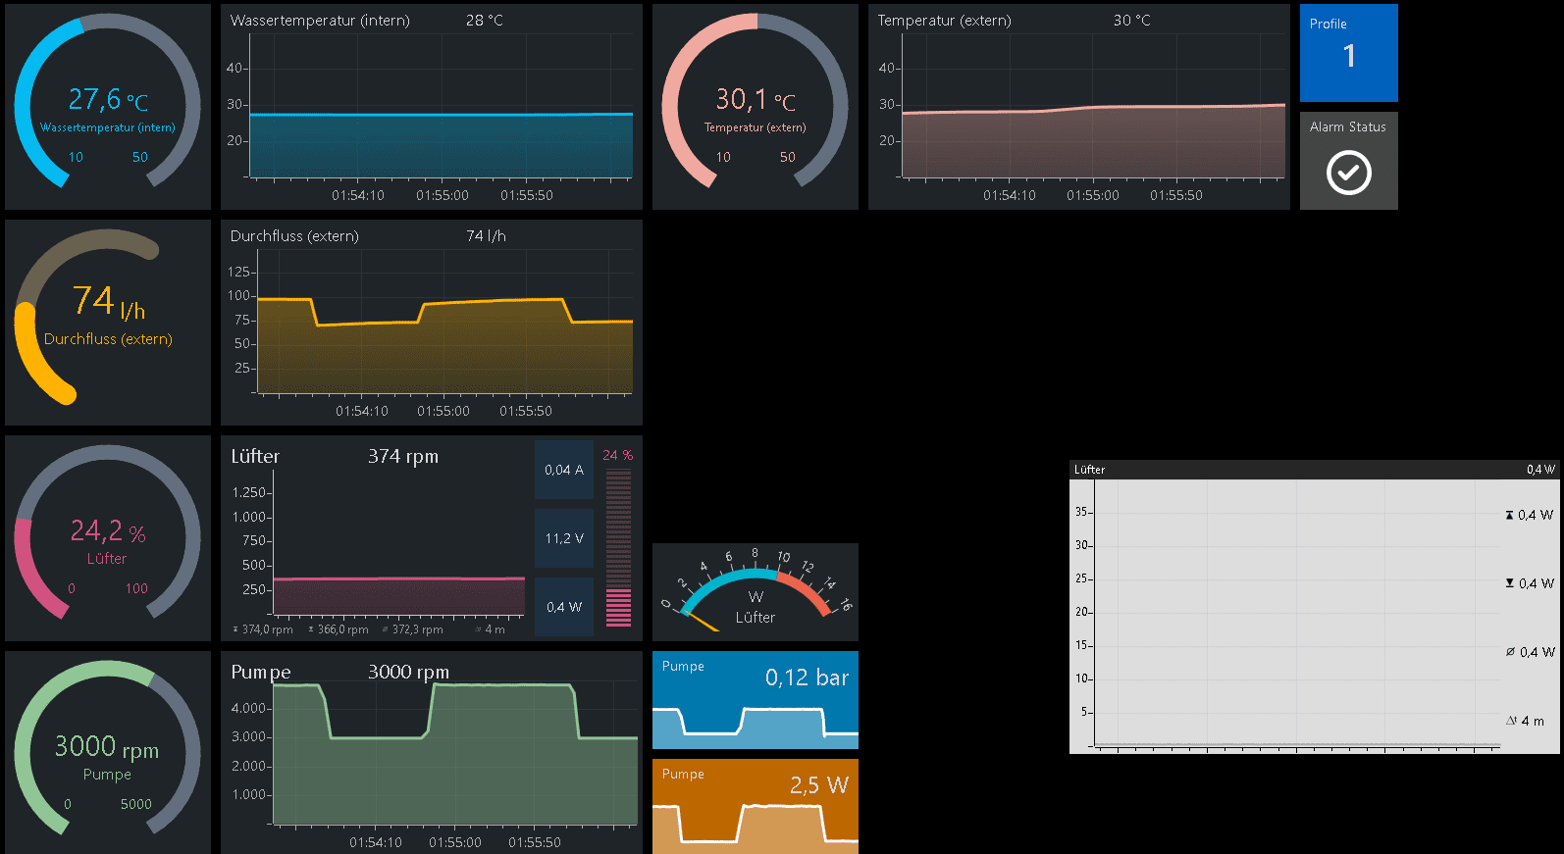Click the Durchfluss (extern) chart title
The width and height of the screenshot is (1564, 854).
click(294, 236)
